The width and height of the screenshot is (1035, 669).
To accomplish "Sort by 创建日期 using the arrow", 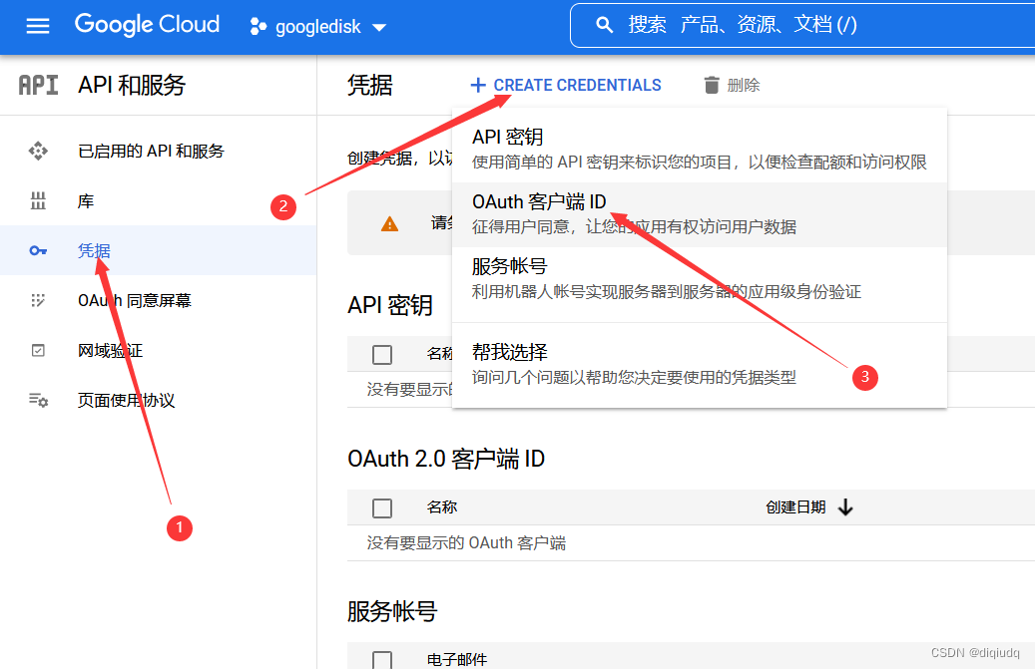I will 845,507.
